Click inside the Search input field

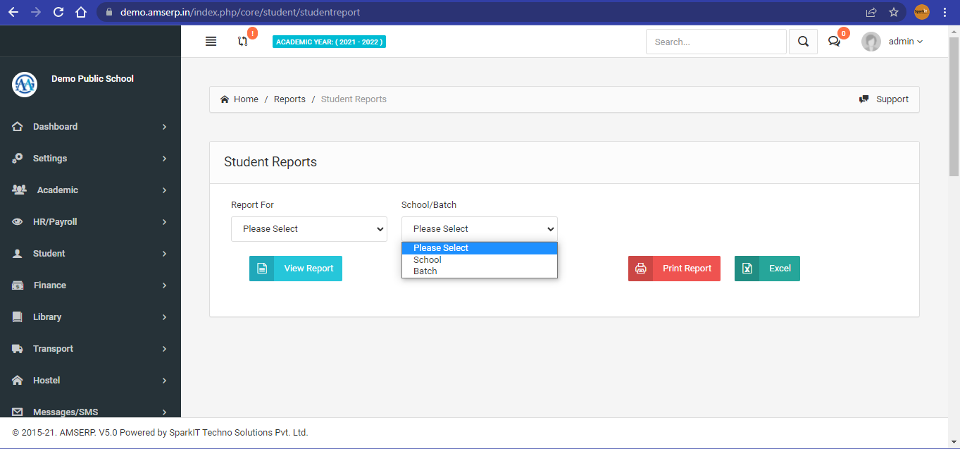(x=716, y=41)
